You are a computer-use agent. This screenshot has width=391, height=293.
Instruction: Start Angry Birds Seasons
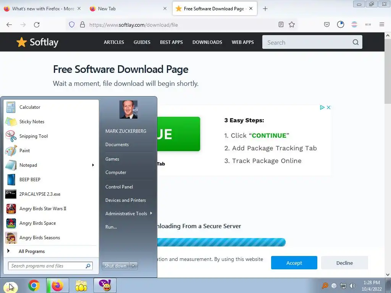pos(51,237)
